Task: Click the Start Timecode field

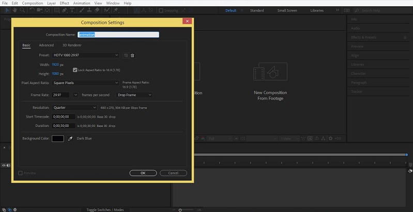Action: pyautogui.click(x=64, y=117)
